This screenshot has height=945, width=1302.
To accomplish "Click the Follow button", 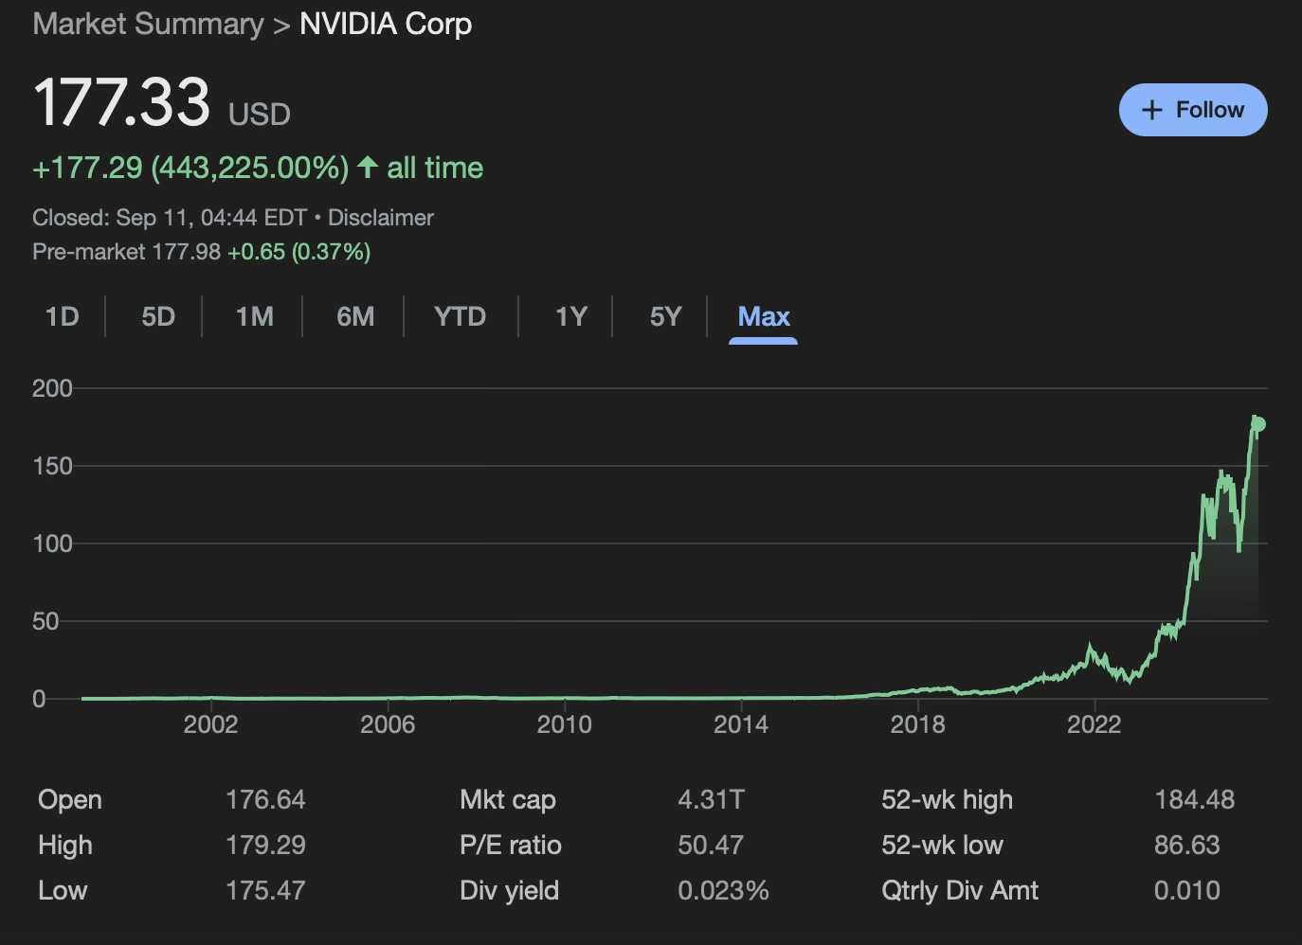I will click(1193, 110).
